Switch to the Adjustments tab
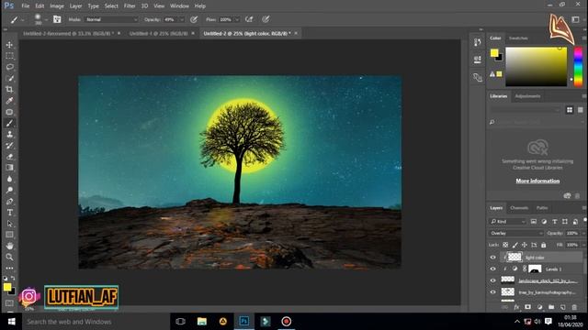 [x=527, y=96]
